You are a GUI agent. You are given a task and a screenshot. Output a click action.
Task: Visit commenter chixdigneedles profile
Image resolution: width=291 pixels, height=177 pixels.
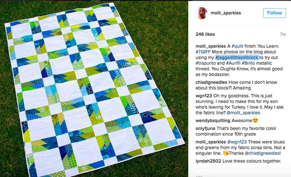211,82
